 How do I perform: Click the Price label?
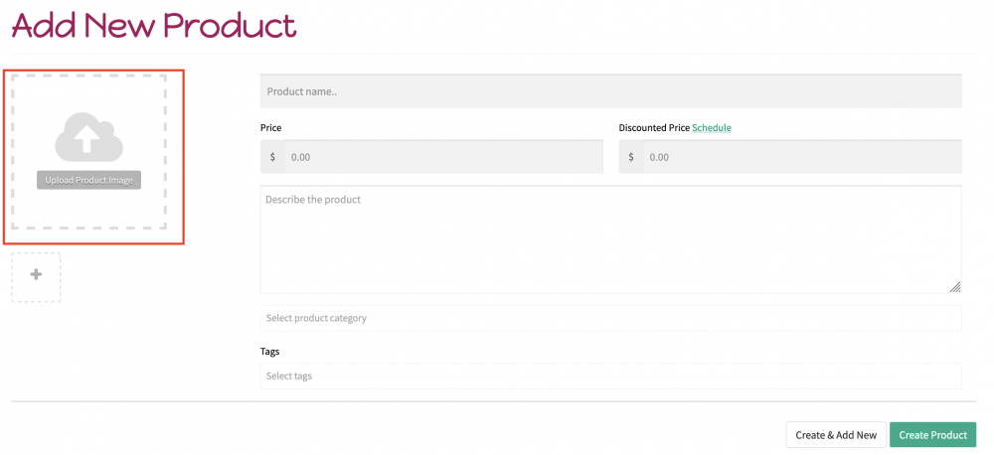[270, 128]
